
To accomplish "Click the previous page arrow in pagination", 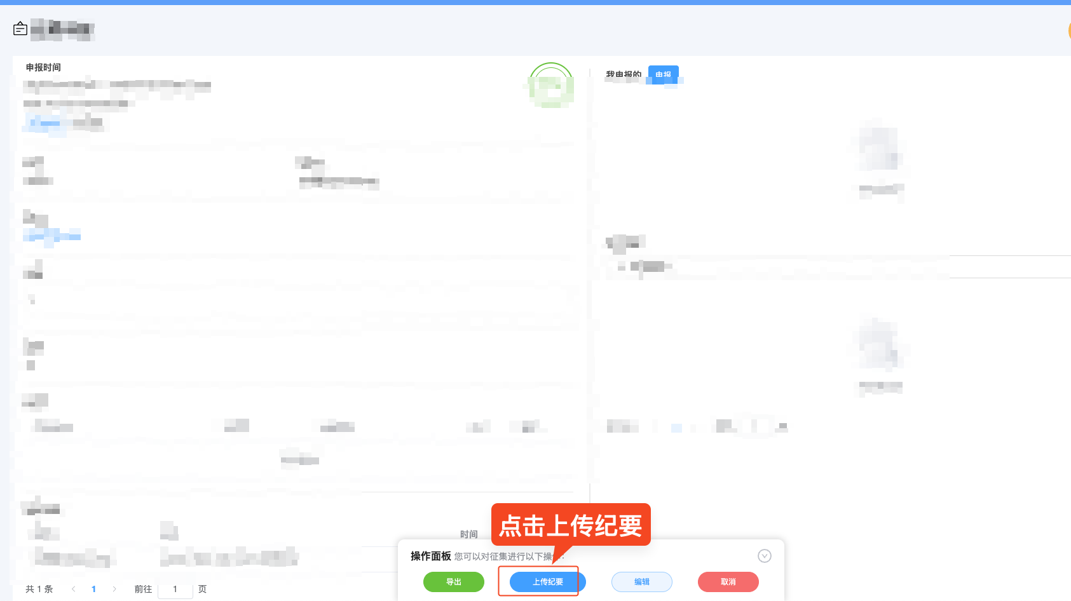I will pos(73,589).
